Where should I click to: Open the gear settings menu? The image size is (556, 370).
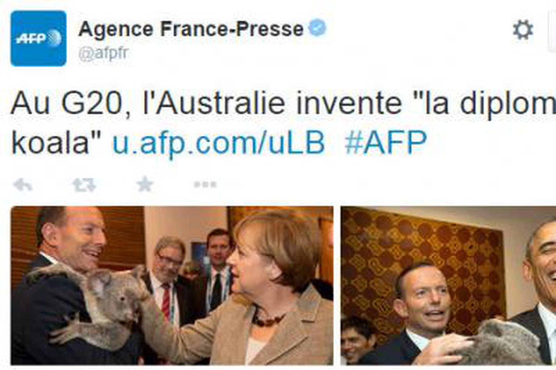click(x=523, y=30)
